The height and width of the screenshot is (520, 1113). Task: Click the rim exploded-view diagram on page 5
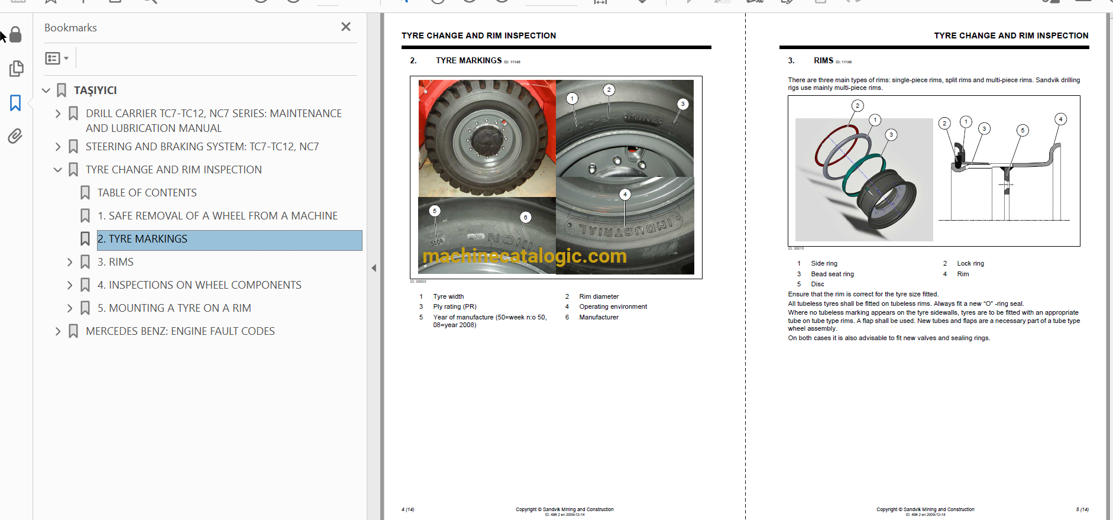click(x=934, y=171)
